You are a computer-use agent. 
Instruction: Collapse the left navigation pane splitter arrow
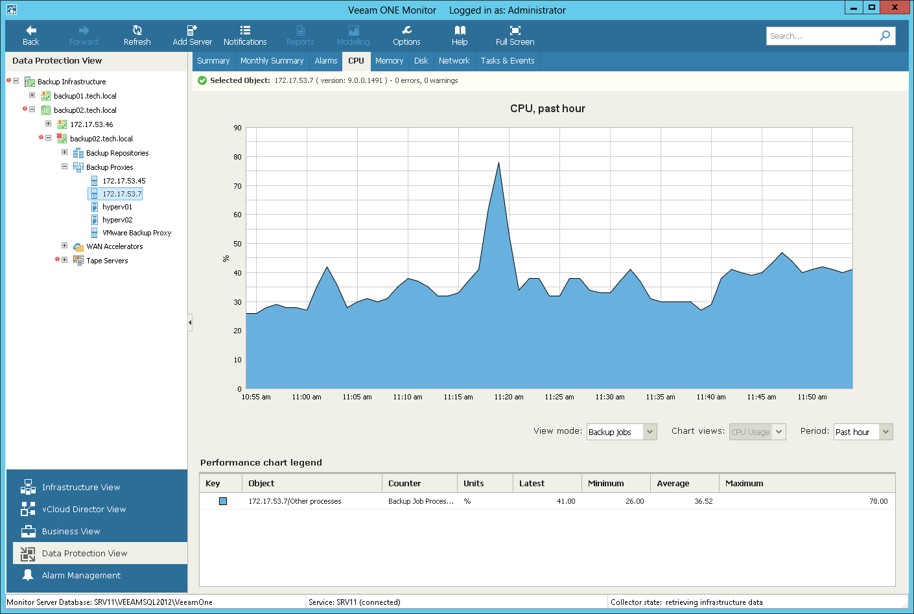tap(190, 322)
